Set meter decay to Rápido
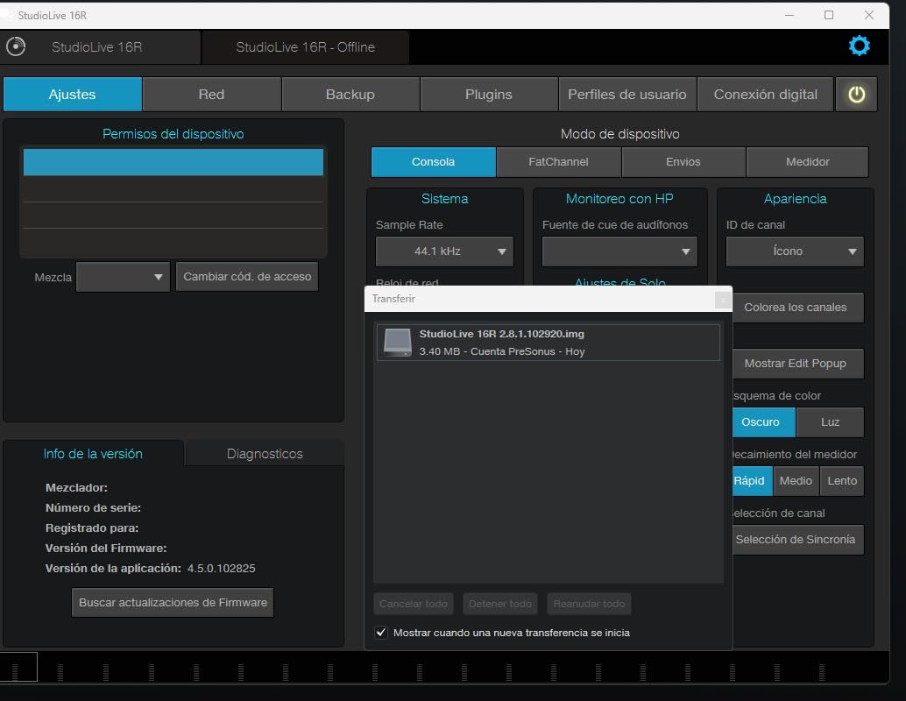 753,481
